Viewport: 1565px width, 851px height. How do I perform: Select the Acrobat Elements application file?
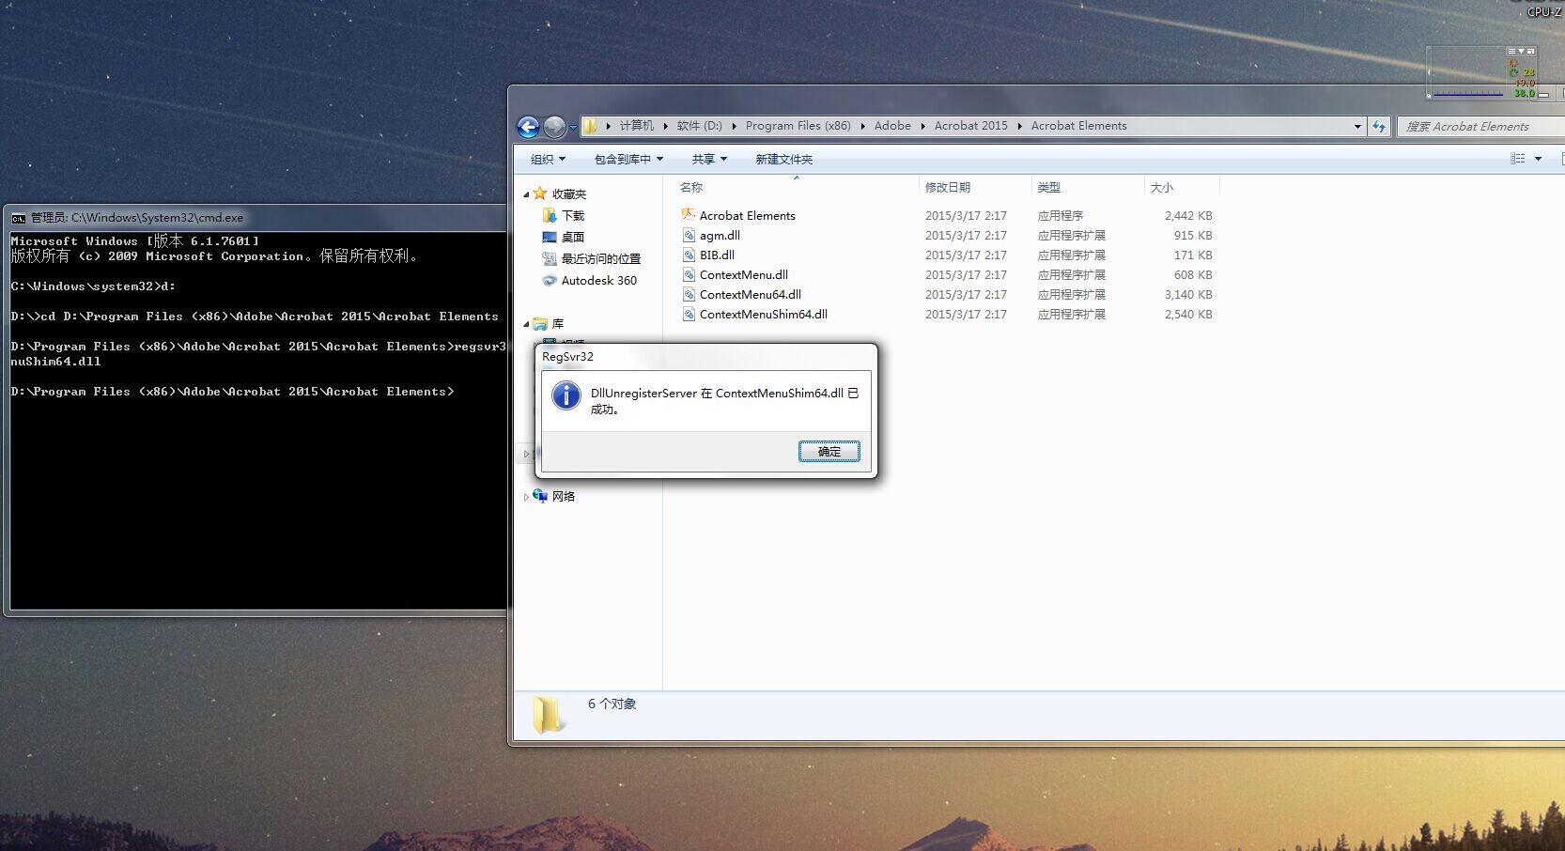(747, 216)
